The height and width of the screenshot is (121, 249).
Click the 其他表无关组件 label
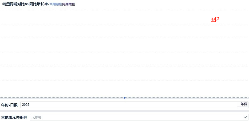14,118
